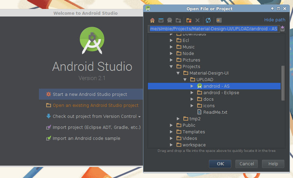Click the folder icon next to Templates
This screenshot has width=293, height=178.
(179, 132)
